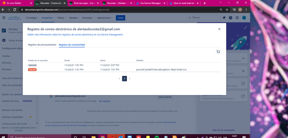Click 'Salir de Tu orientador' link
The image size is (288, 138).
[x=223, y=130]
